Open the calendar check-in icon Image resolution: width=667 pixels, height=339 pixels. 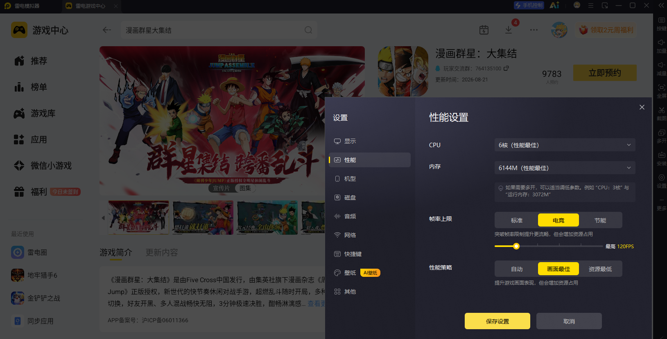tap(484, 30)
